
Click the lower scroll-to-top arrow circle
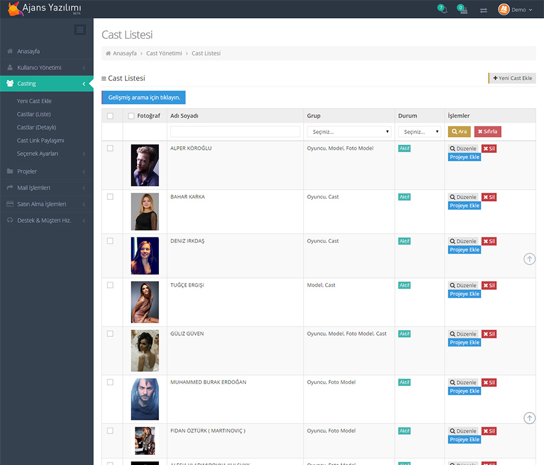pos(529,418)
